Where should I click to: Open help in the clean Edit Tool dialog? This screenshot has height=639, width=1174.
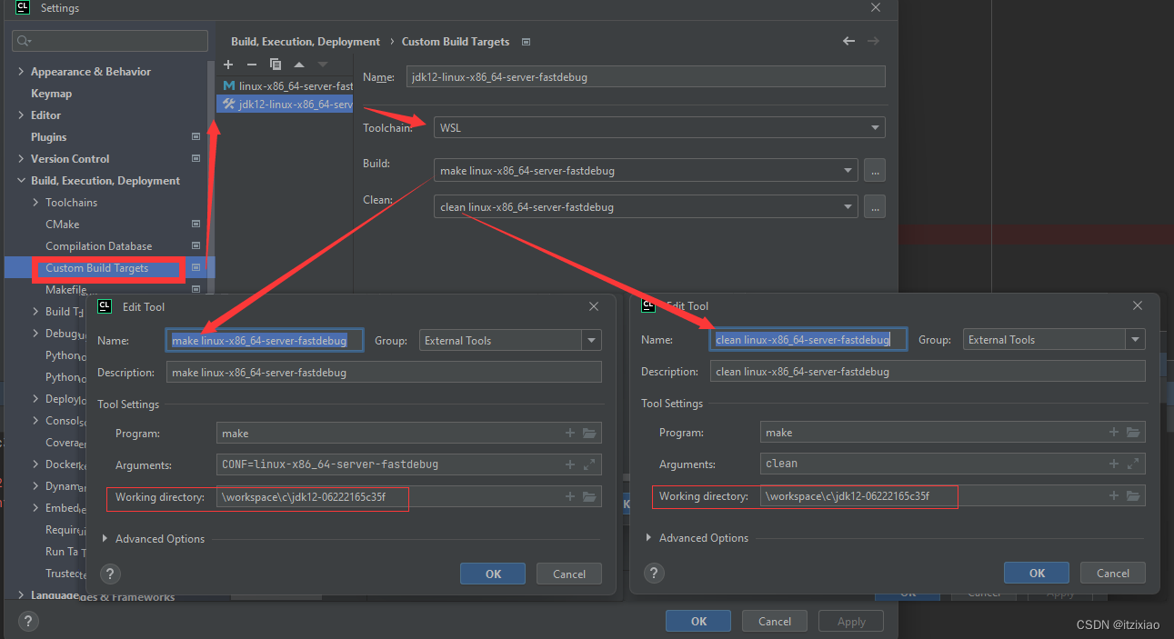click(x=654, y=573)
